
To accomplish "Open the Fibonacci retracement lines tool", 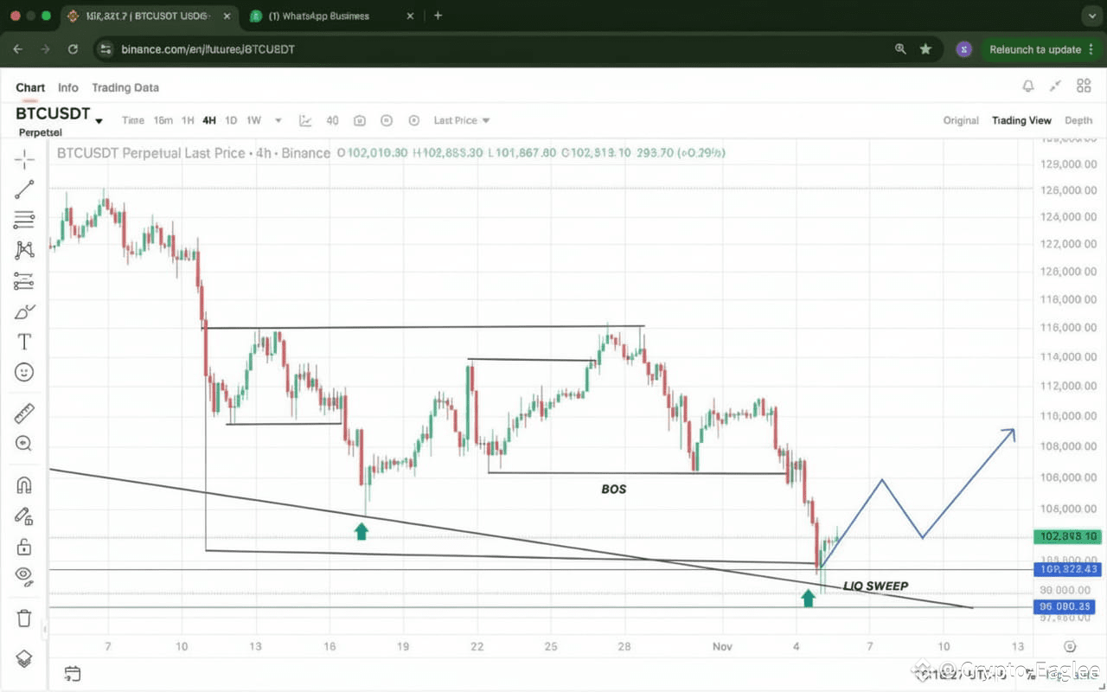I will (24, 220).
